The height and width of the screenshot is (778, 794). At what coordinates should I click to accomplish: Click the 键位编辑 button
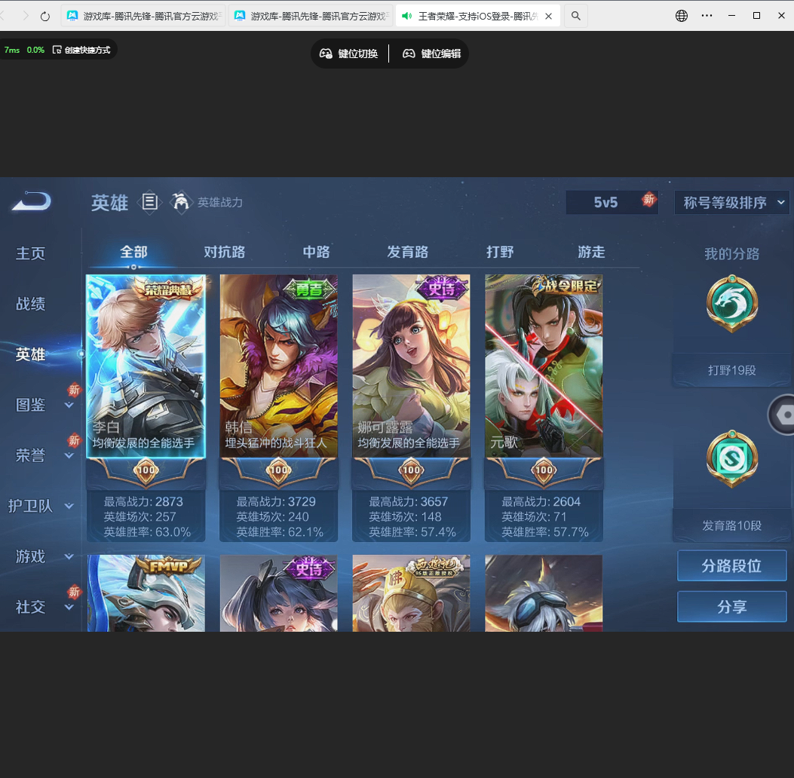431,54
